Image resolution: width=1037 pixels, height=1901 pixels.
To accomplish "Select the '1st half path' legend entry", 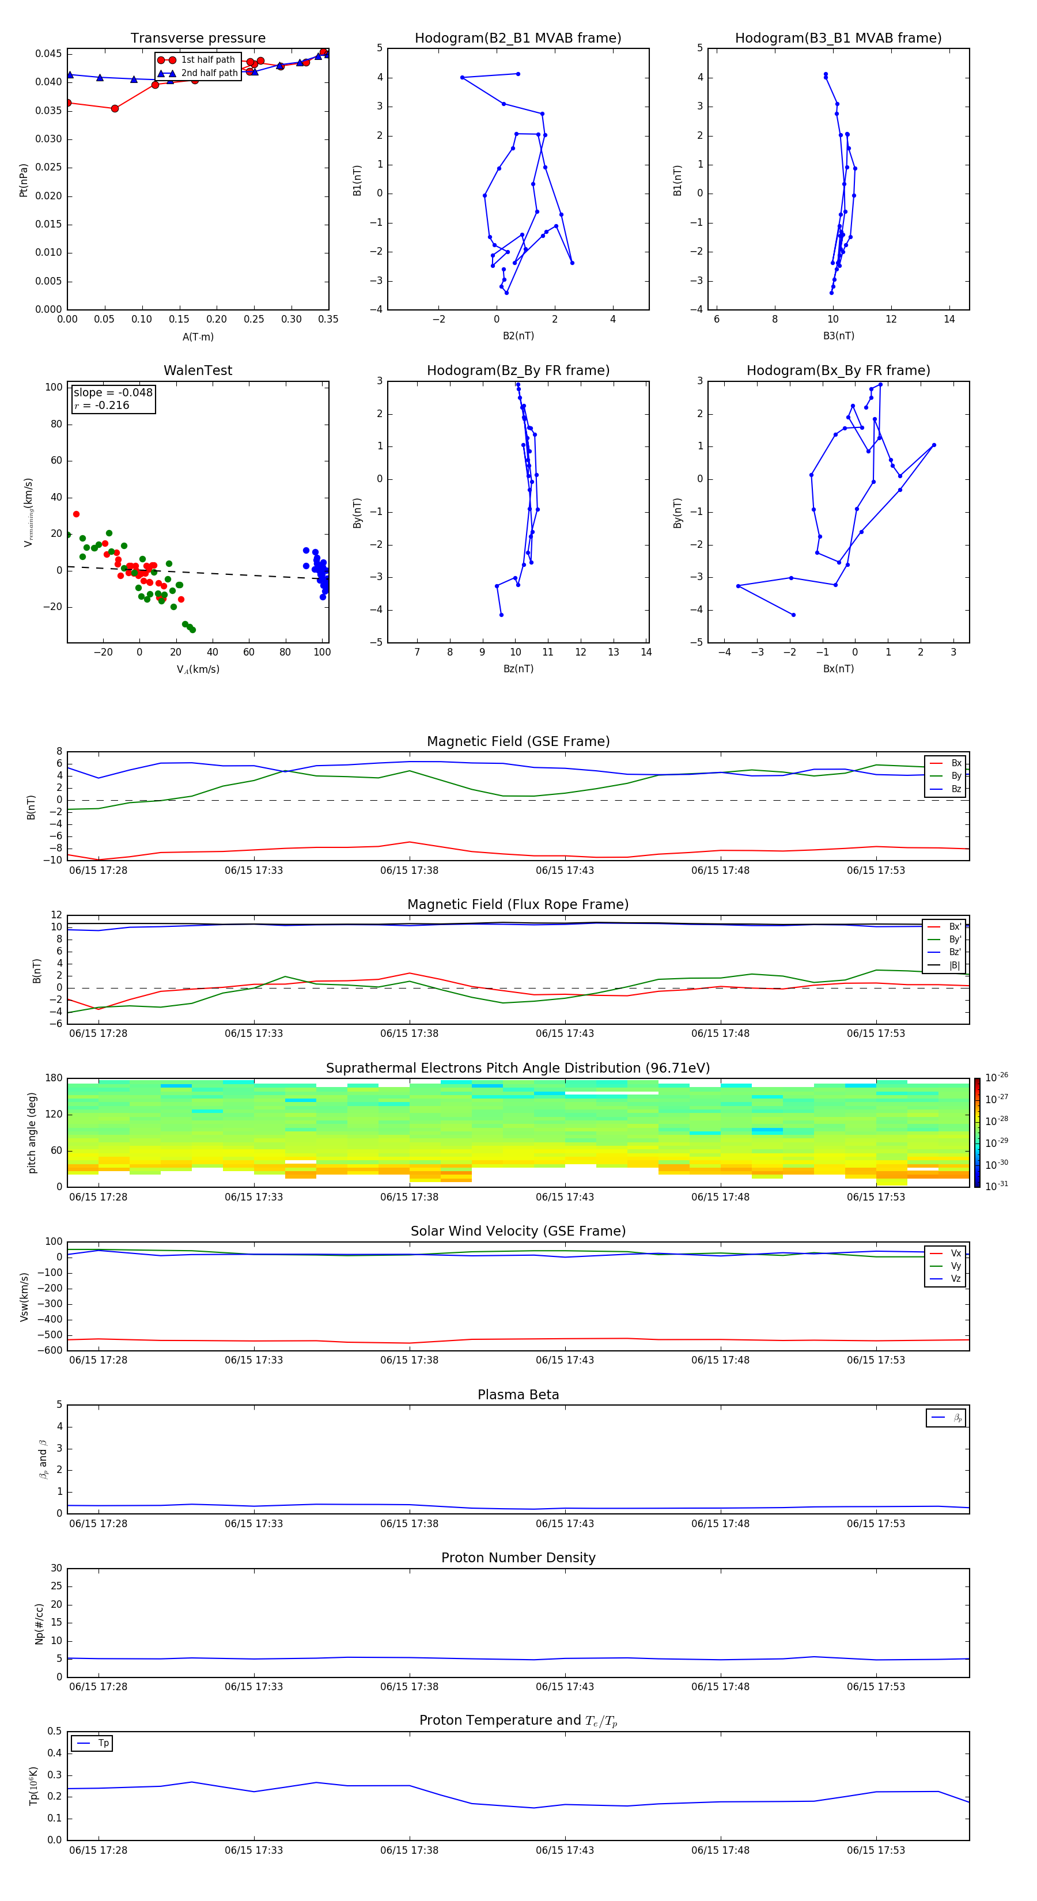I will coord(197,60).
